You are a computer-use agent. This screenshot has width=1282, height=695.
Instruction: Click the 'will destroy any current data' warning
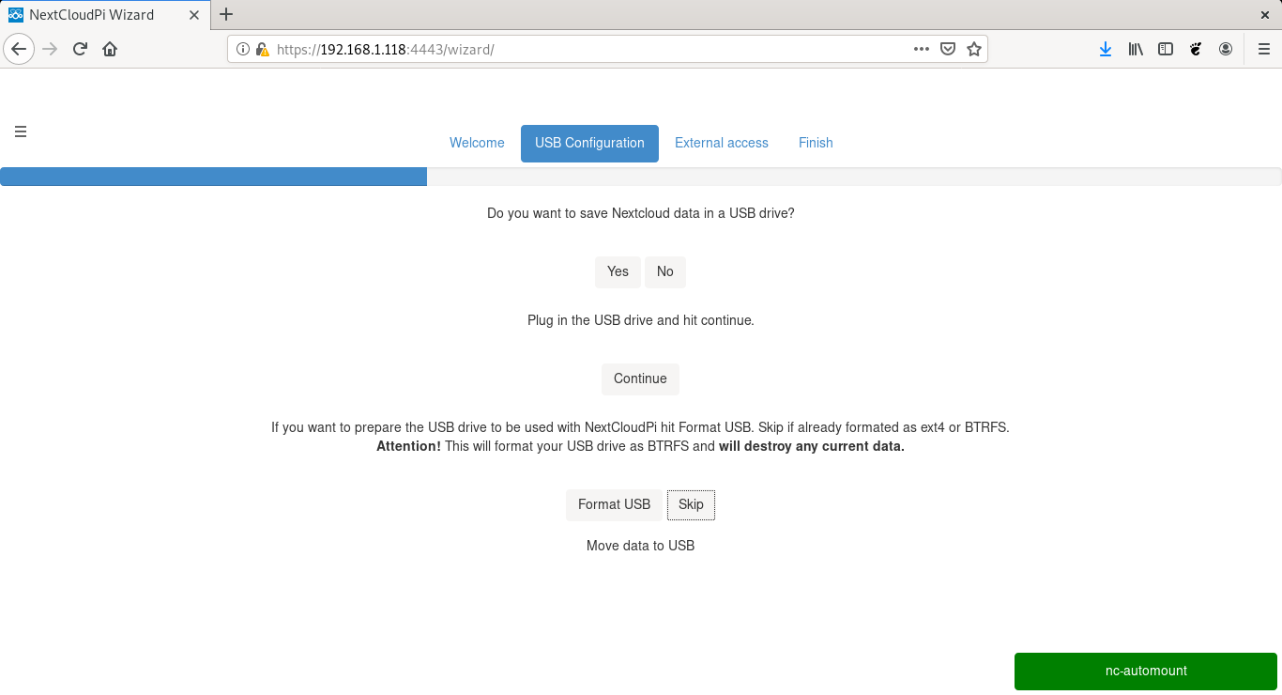pyautogui.click(x=812, y=446)
